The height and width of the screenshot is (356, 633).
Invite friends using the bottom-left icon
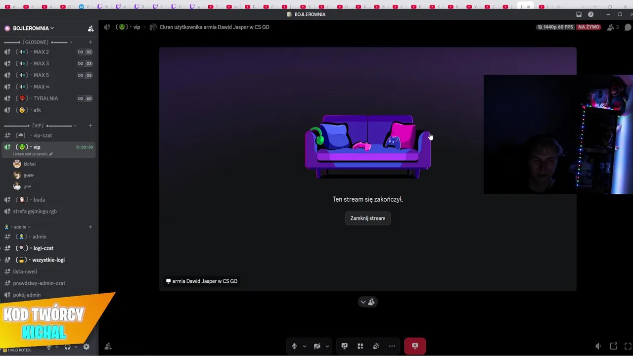click(x=108, y=347)
